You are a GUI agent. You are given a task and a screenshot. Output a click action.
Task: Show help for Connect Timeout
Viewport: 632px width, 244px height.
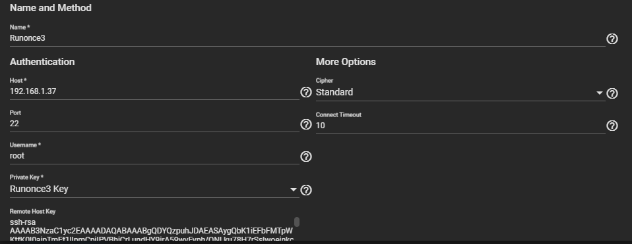pos(612,126)
